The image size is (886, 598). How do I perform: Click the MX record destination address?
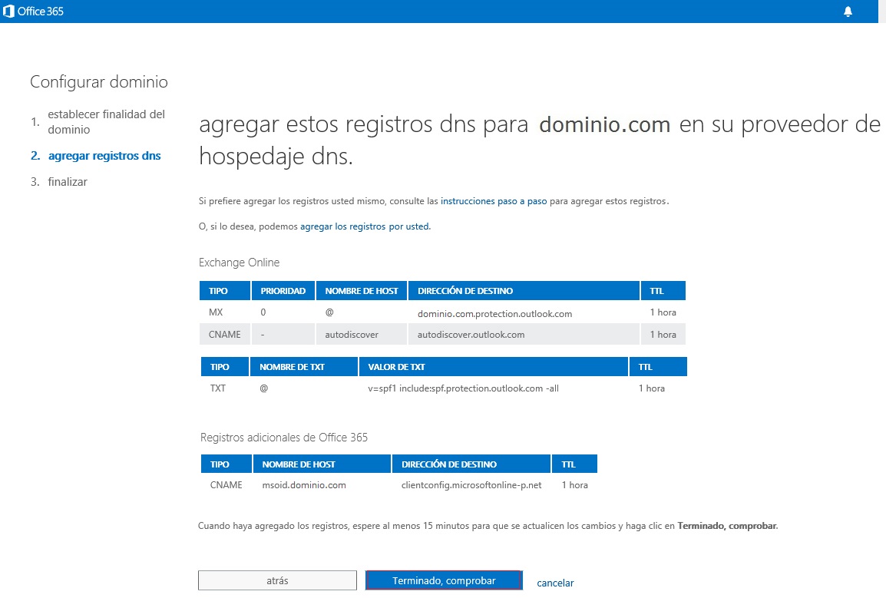[x=494, y=313]
